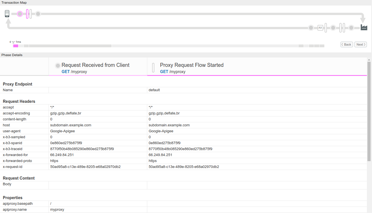Click the Back button

[x=346, y=44]
